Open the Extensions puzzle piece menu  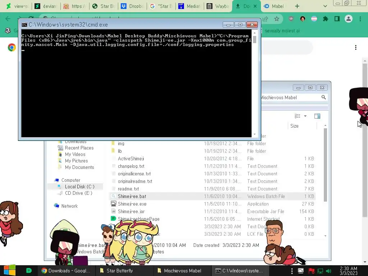tap(326, 19)
